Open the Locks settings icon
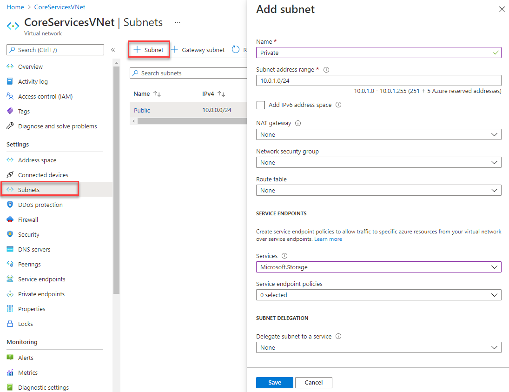The image size is (509, 392). click(x=10, y=324)
